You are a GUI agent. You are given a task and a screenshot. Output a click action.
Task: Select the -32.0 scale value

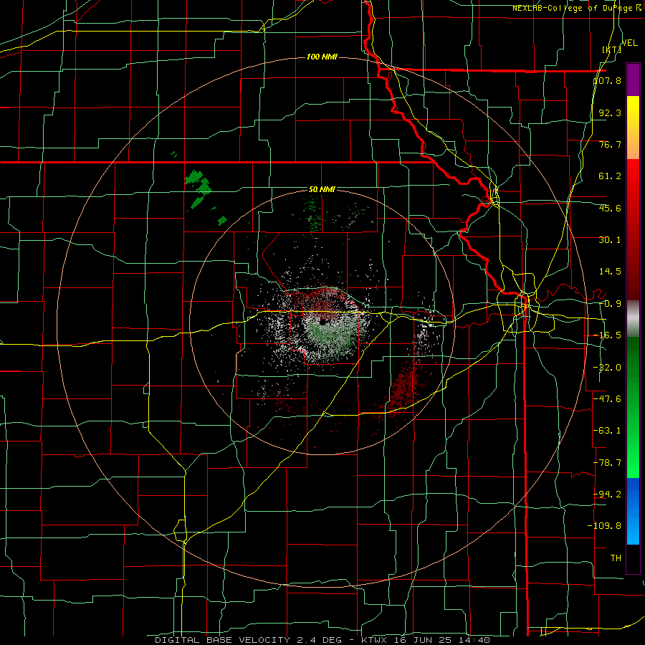click(608, 367)
